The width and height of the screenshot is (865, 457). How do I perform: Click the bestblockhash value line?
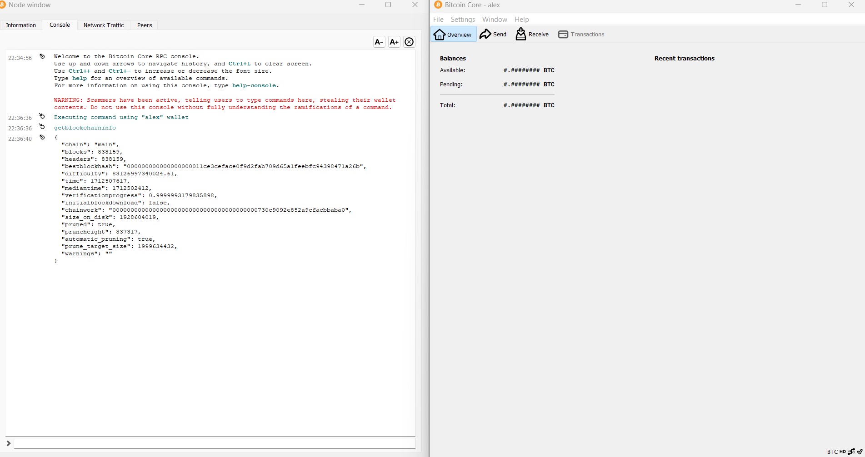pyautogui.click(x=214, y=166)
